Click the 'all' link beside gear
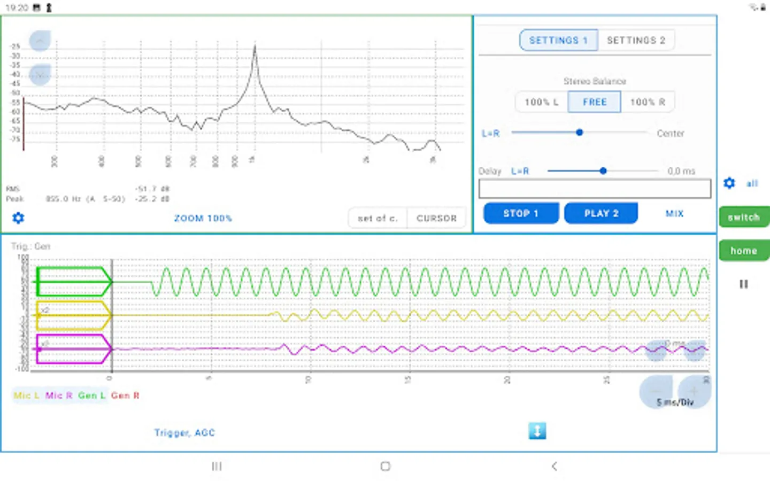This screenshot has height=481, width=770. click(x=752, y=183)
